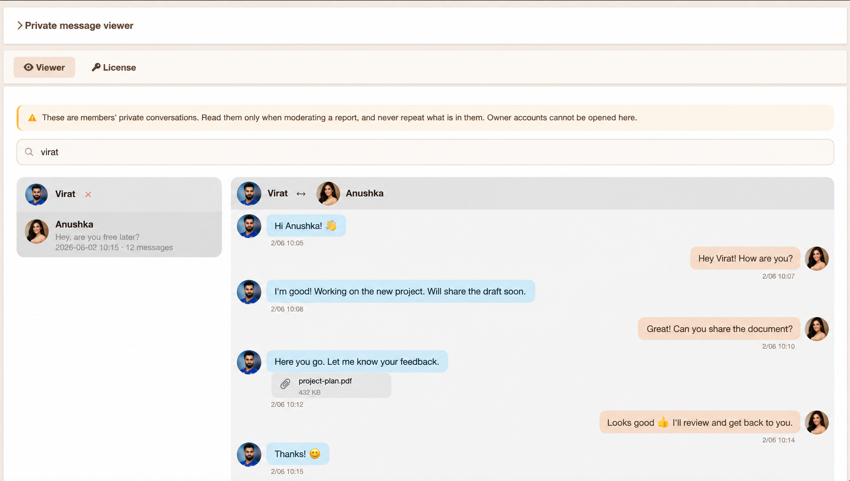Click the key icon on License tab

96,67
